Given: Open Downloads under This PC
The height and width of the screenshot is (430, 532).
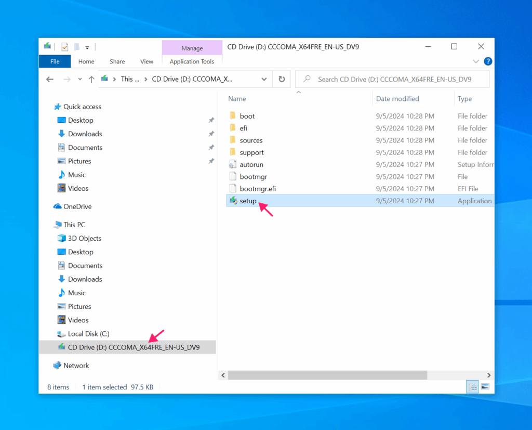Looking at the screenshot, I should pos(85,279).
